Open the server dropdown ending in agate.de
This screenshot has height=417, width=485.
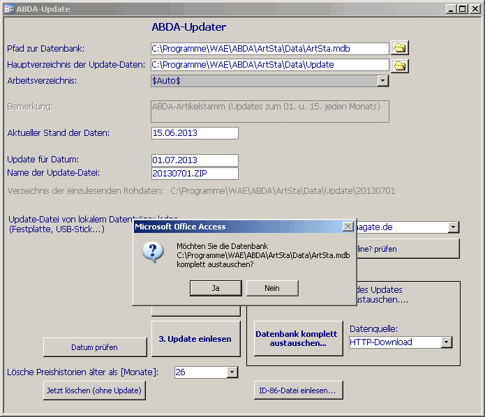pyautogui.click(x=453, y=227)
